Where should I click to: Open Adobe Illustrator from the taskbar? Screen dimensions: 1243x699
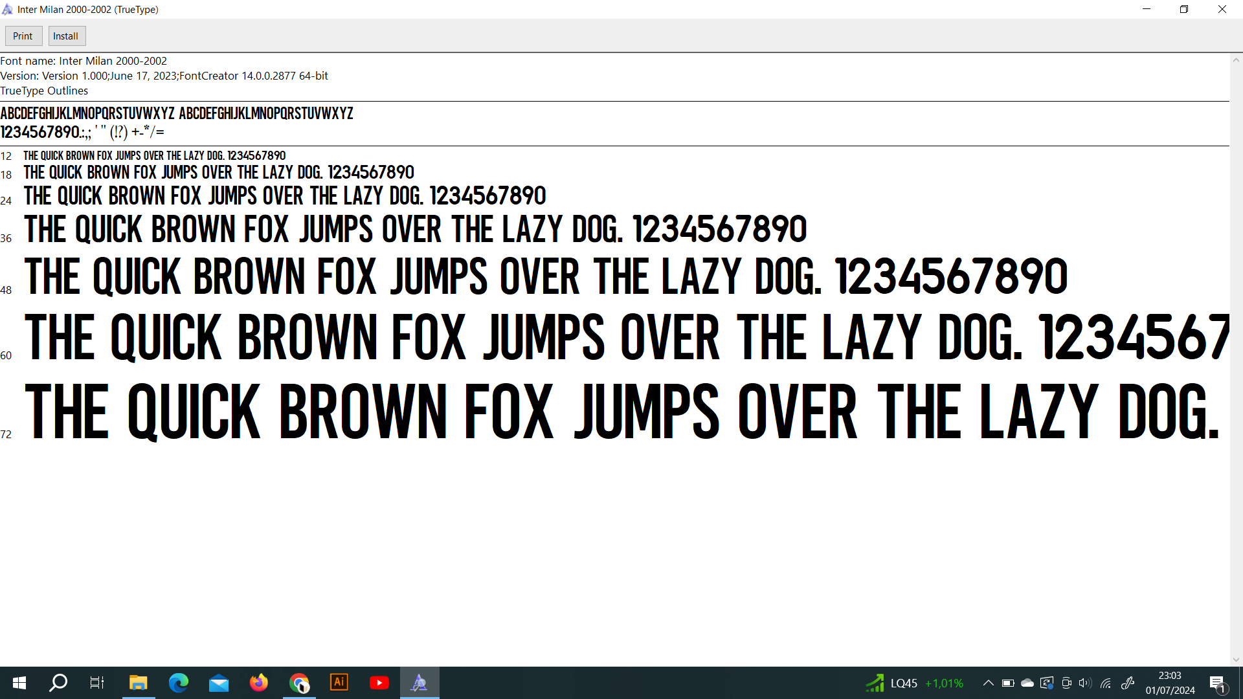339,683
